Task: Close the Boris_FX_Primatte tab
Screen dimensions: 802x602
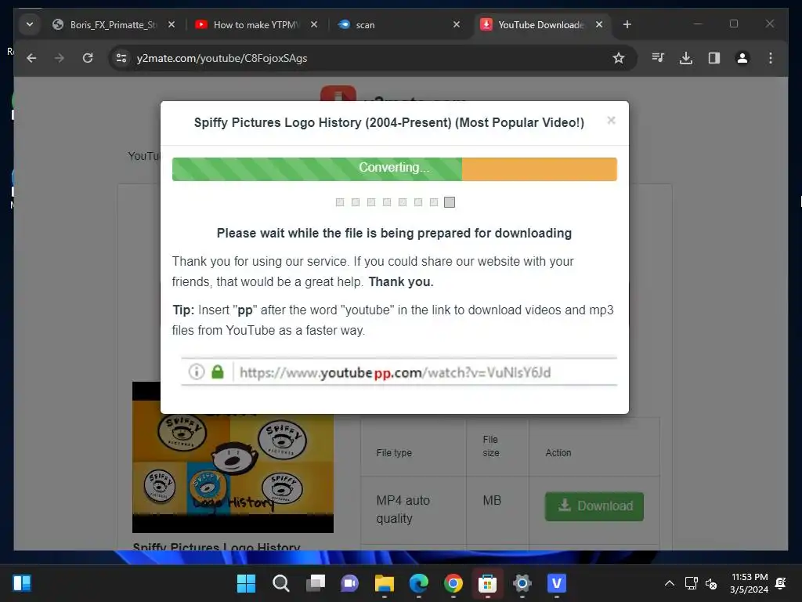Action: pyautogui.click(x=172, y=24)
